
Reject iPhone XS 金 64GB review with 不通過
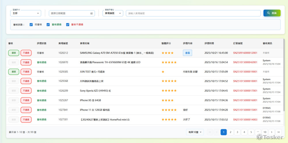click(26, 100)
